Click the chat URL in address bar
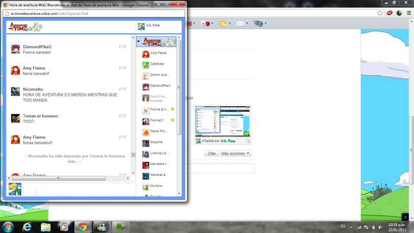 pyautogui.click(x=49, y=14)
